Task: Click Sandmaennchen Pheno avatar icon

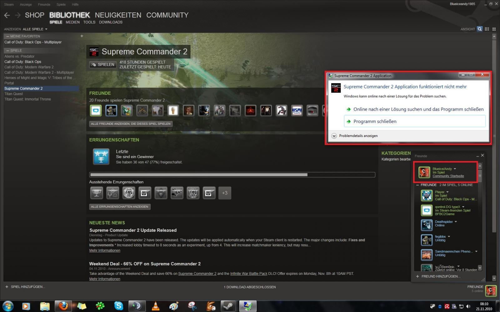Action: pyautogui.click(x=427, y=255)
